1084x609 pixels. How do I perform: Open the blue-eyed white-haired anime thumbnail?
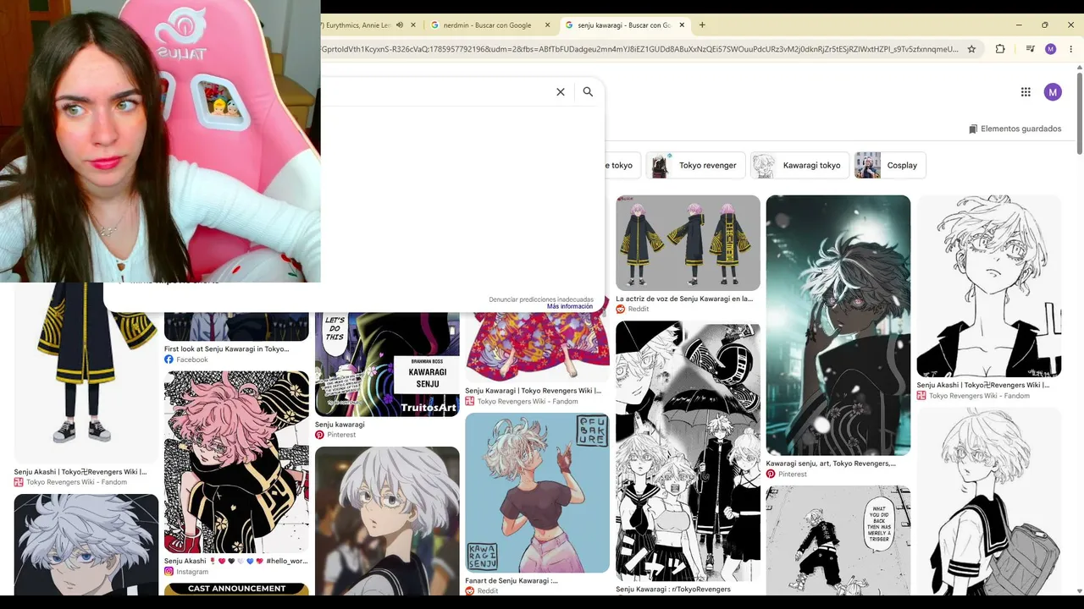pos(86,546)
